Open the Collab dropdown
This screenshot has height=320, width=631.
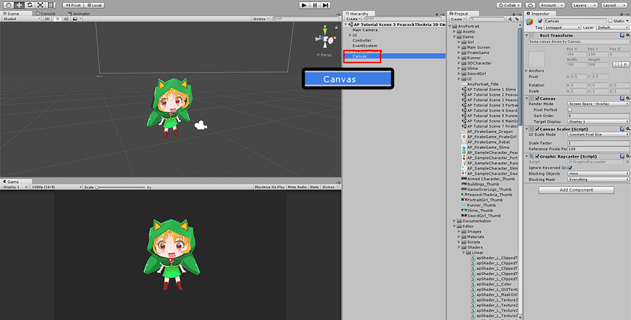[509, 5]
